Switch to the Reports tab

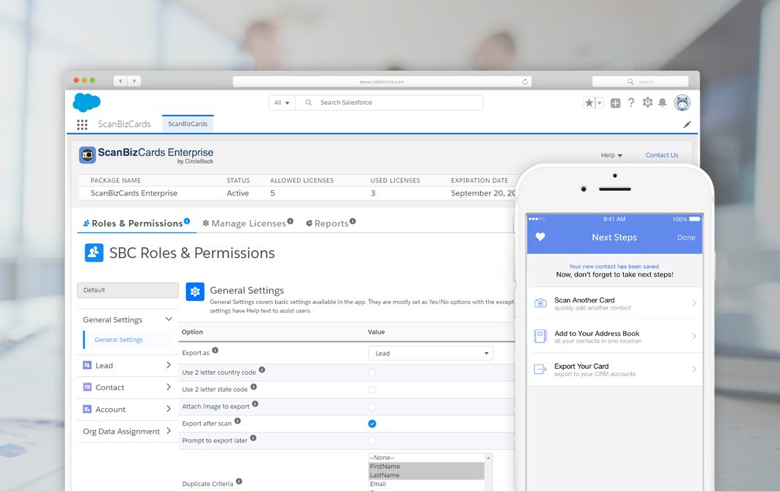pos(327,223)
